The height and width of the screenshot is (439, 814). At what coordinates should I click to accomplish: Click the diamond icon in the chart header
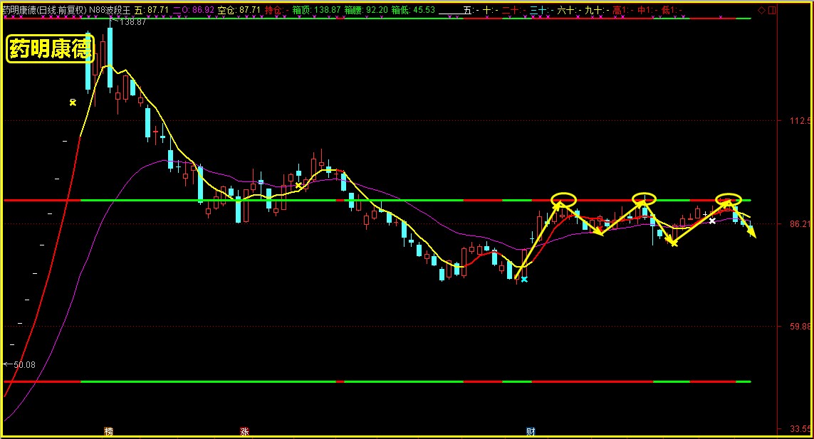[761, 10]
